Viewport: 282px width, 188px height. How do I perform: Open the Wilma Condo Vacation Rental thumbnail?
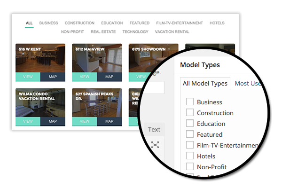[40, 103]
